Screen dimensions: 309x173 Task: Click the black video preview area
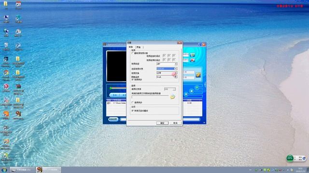[116, 66]
